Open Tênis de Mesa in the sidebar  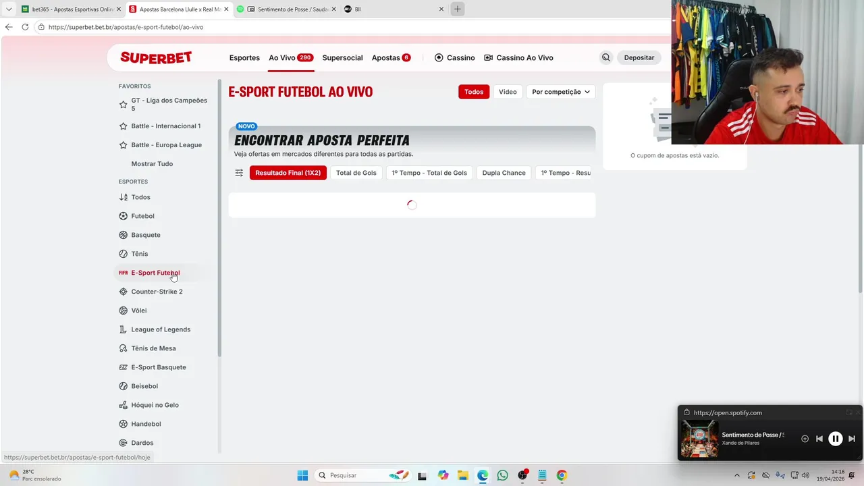coord(153,348)
